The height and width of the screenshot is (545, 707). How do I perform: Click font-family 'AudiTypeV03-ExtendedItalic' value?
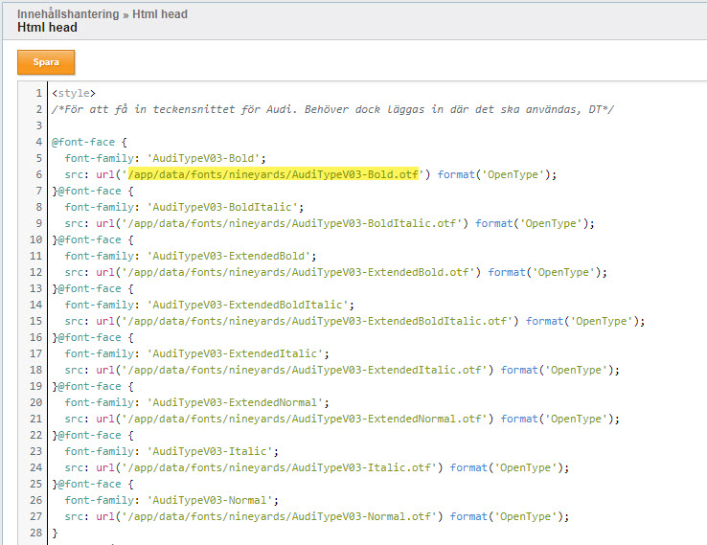click(x=238, y=353)
